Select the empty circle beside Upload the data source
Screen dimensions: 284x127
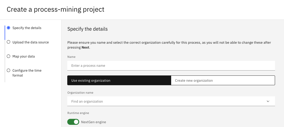(x=8, y=42)
